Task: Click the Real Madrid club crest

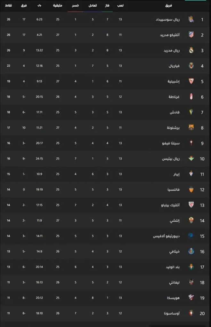Action: (x=191, y=50)
